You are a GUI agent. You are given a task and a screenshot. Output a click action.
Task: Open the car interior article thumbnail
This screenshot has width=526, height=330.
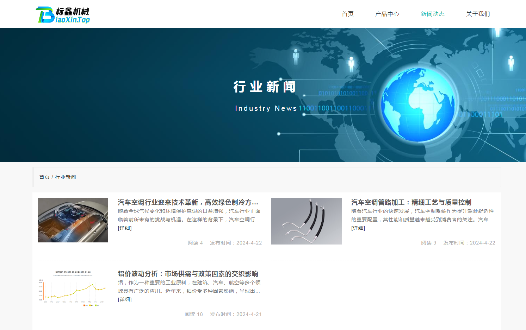pyautogui.click(x=73, y=220)
